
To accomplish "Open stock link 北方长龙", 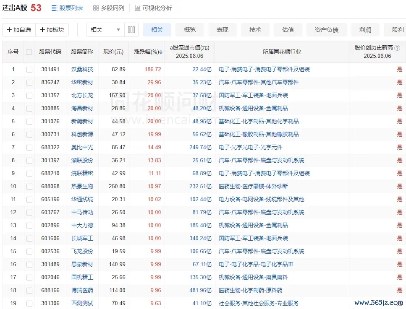I will pyautogui.click(x=82, y=95).
